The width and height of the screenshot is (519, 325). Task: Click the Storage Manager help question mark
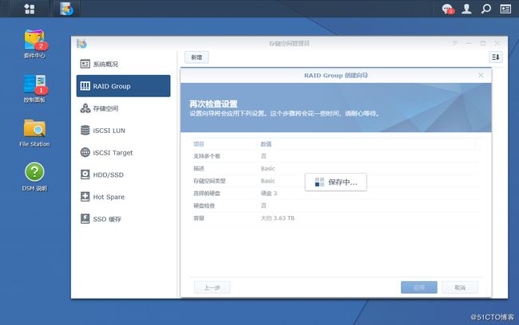[455, 43]
